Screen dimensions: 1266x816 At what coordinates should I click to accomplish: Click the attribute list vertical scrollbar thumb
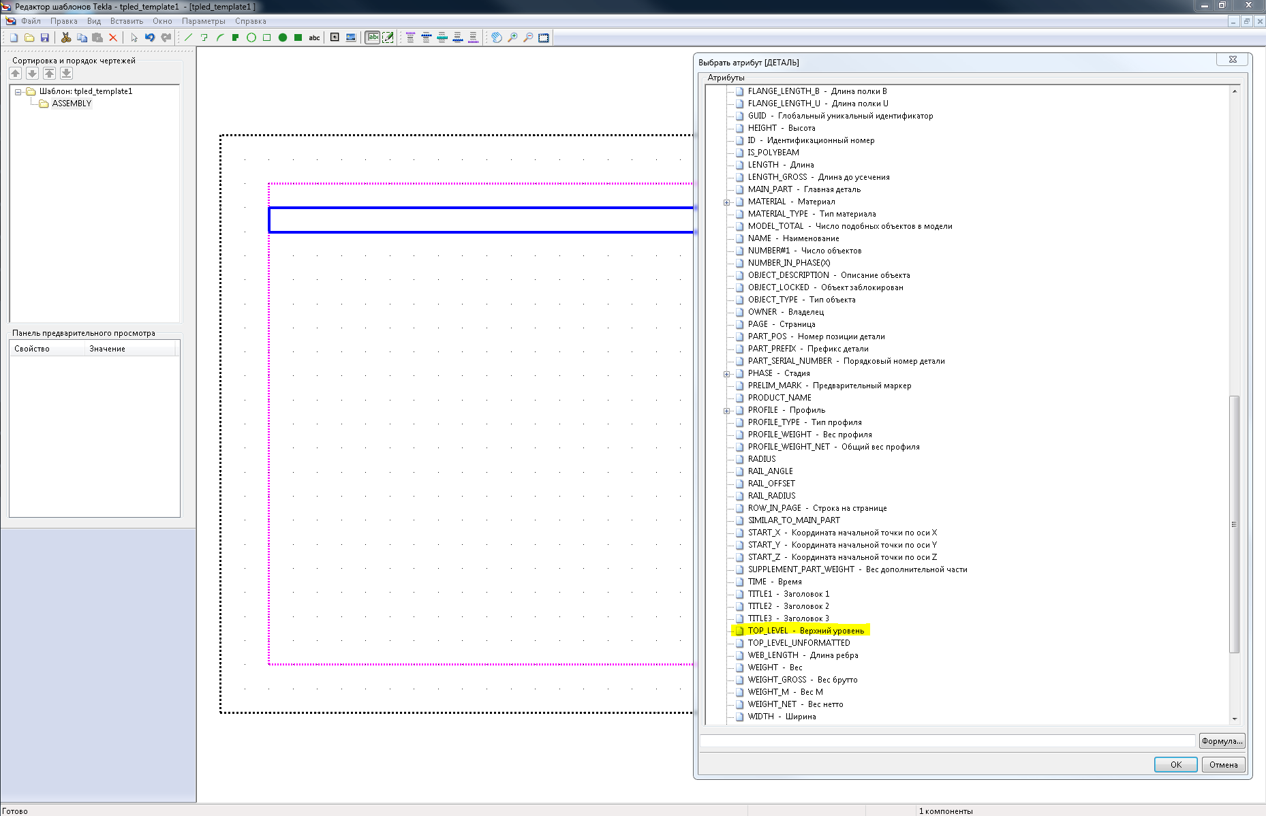point(1234,524)
